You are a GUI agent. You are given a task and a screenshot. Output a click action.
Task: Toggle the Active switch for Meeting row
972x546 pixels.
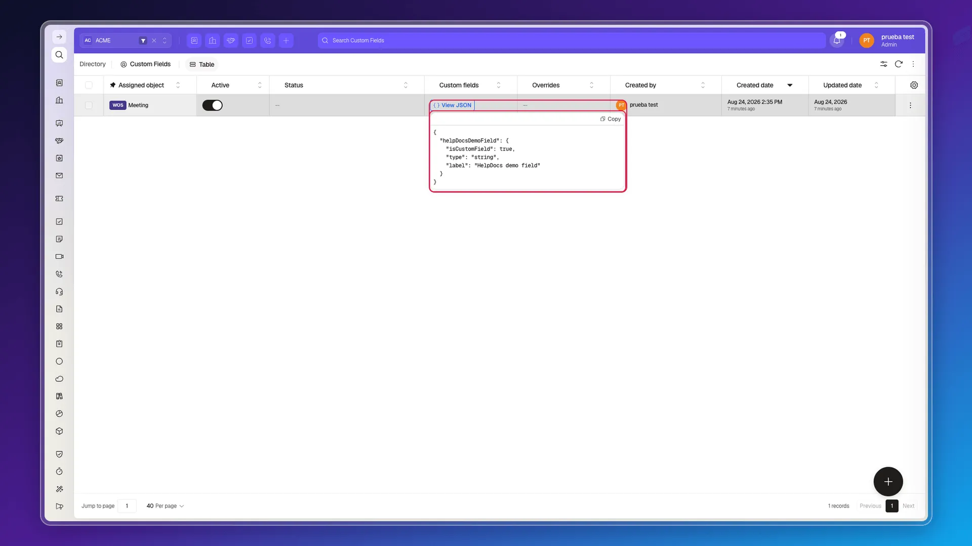tap(212, 105)
